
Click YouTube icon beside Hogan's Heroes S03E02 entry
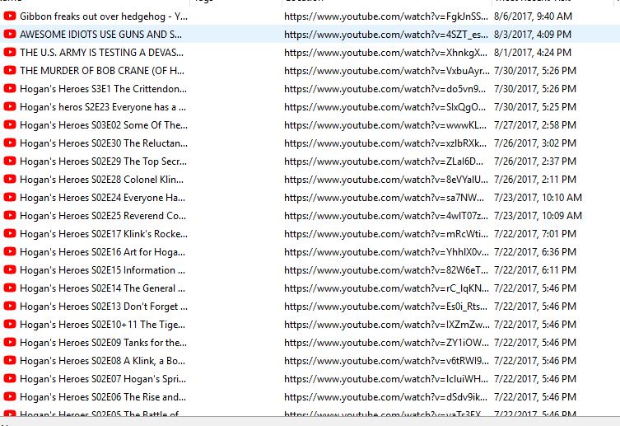tap(10, 124)
